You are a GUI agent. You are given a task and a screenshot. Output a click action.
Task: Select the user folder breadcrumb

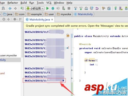[x=49, y=14]
